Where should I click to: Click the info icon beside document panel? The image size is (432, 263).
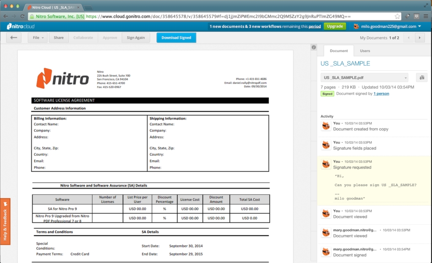(x=313, y=48)
